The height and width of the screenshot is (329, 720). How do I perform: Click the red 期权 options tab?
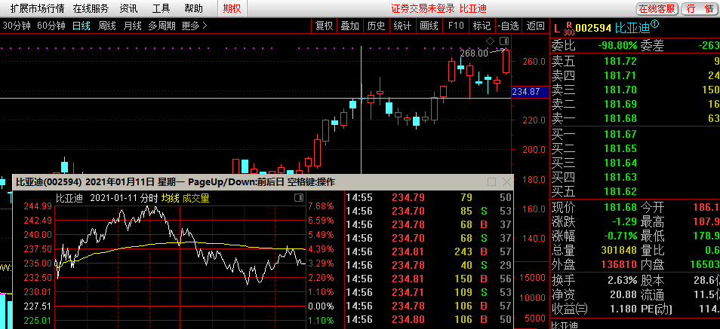coord(232,8)
